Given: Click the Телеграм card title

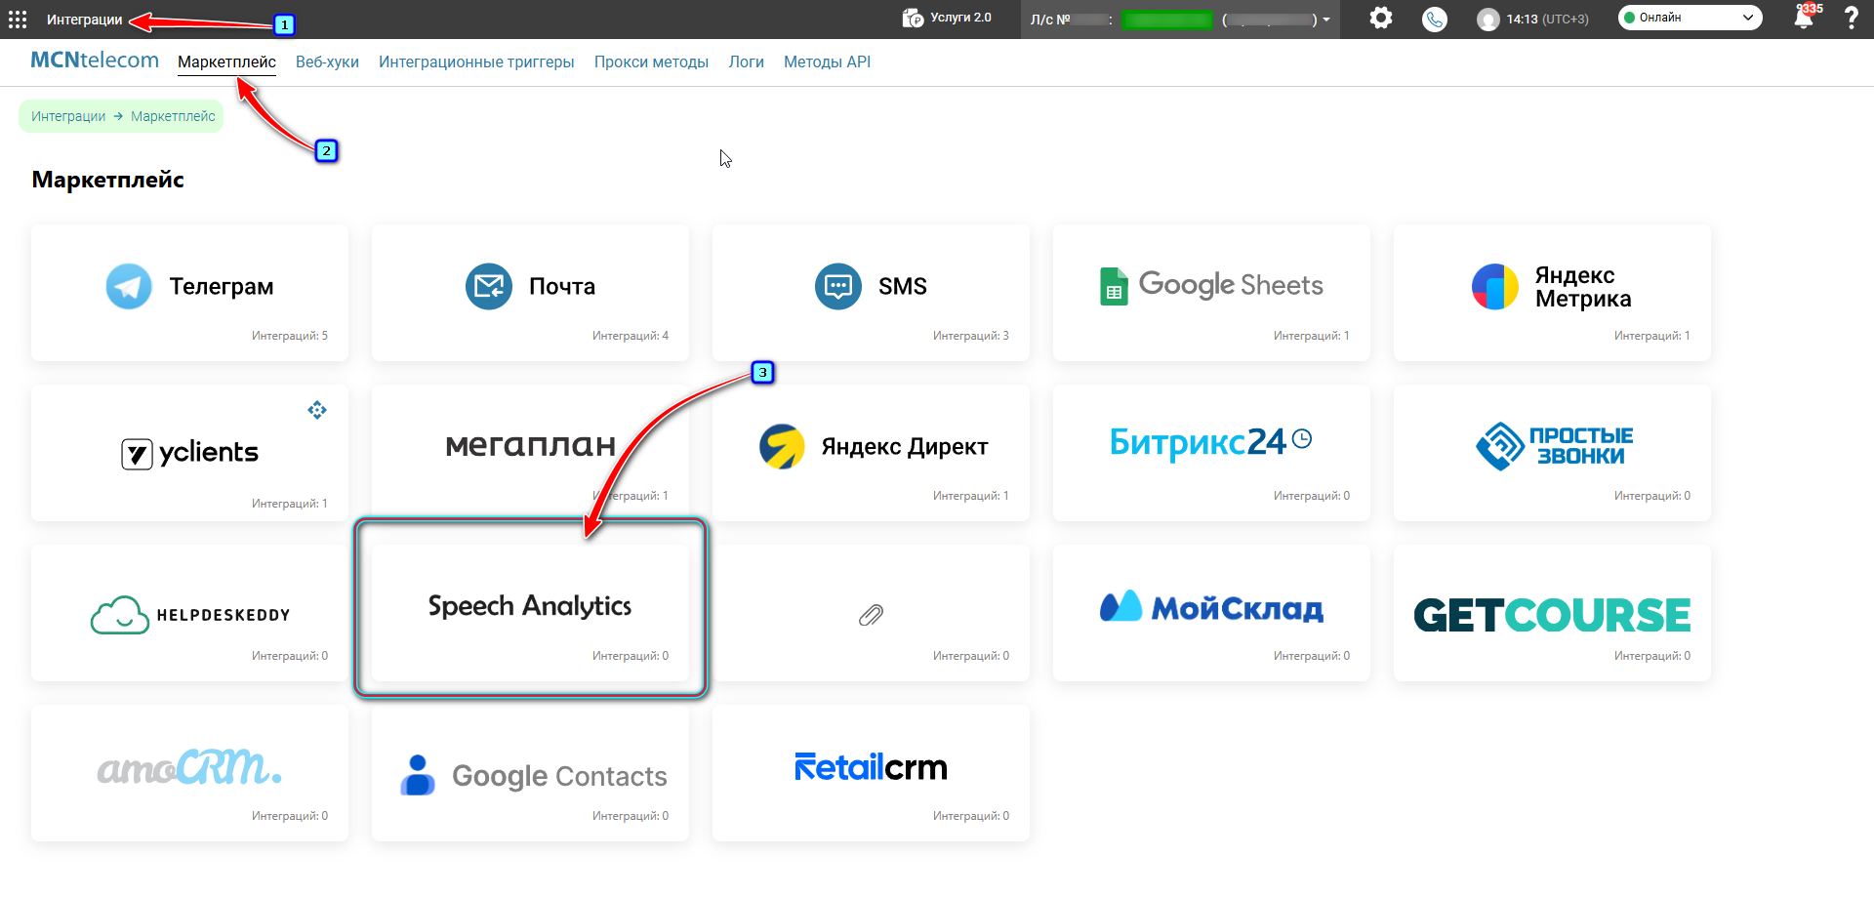Looking at the screenshot, I should click(x=222, y=286).
